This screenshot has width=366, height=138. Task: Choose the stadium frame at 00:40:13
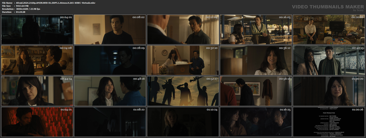[x=329, y=60]
